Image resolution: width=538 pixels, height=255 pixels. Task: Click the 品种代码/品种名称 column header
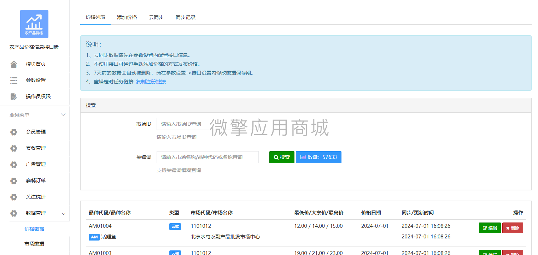click(x=110, y=213)
